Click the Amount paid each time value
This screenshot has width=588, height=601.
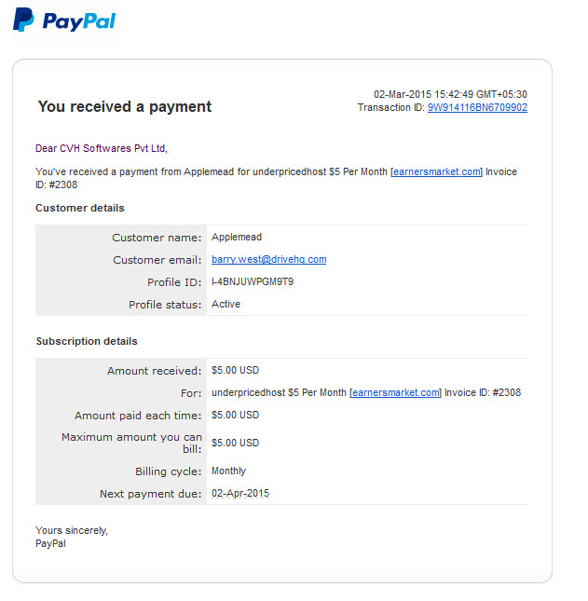pos(236,415)
